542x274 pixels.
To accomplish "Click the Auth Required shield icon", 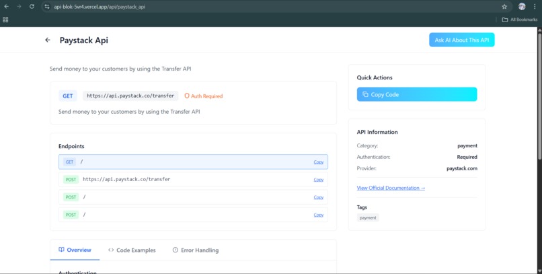I will coord(187,96).
